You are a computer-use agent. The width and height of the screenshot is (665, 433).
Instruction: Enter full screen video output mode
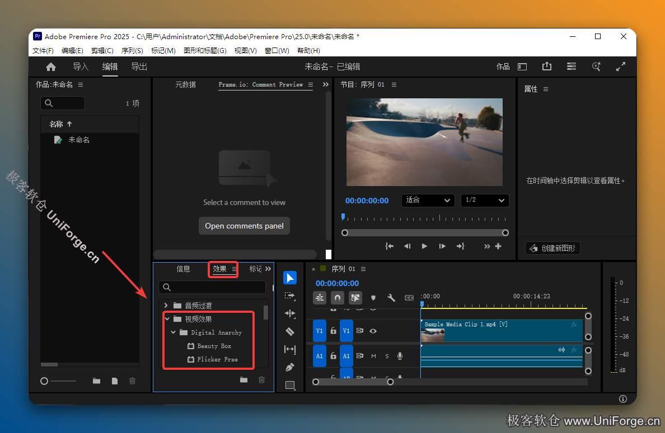click(620, 66)
